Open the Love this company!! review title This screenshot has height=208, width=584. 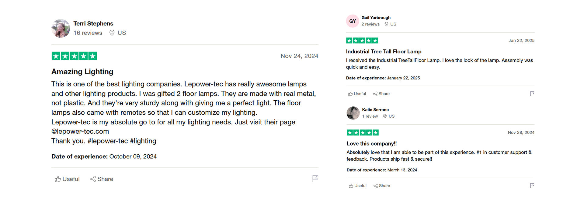tap(371, 144)
